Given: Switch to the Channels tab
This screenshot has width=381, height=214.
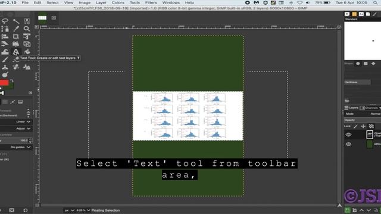Looking at the screenshot, I should (x=369, y=108).
